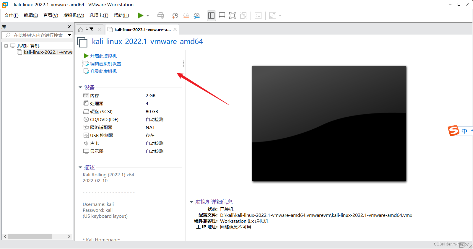Collapse the 虚拟机详细信息 section
473x249 pixels.
[191, 202]
